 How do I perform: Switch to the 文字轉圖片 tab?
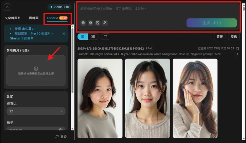coord(13,18)
